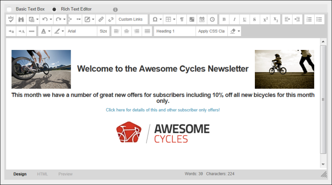
Task: Open the Heading 1 paragraph style dropdown
Action: [175, 31]
